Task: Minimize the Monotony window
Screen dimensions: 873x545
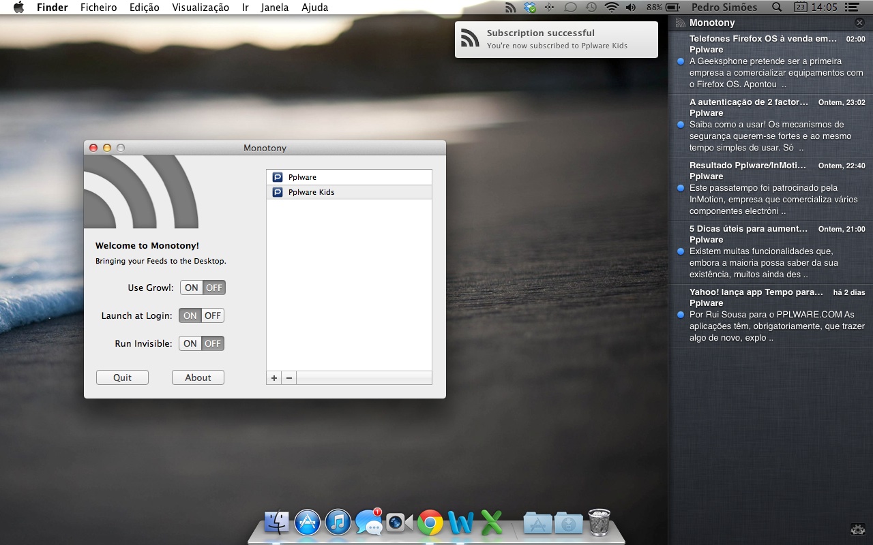Action: click(x=107, y=148)
